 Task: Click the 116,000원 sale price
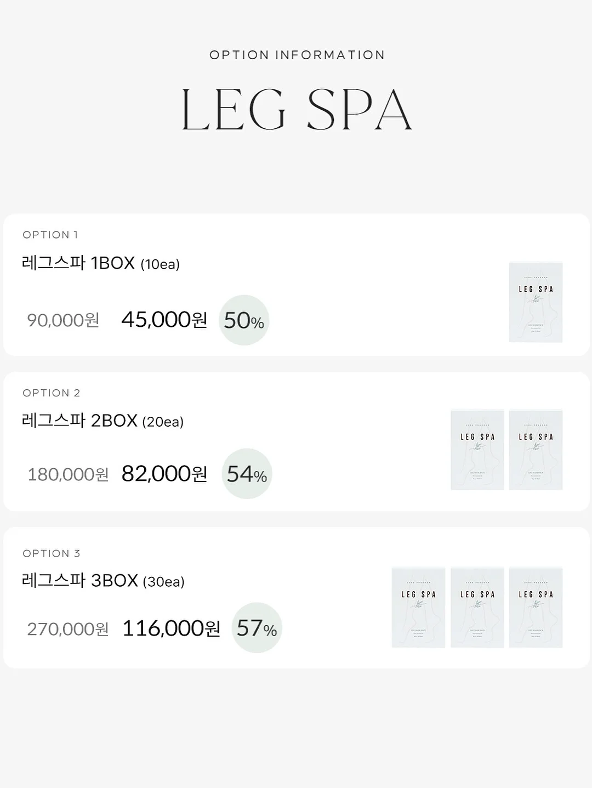point(170,628)
